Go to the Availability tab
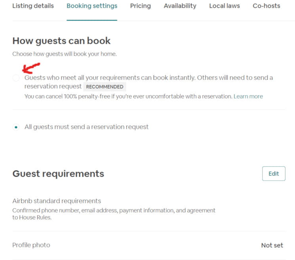295x260 pixels. pos(180,6)
